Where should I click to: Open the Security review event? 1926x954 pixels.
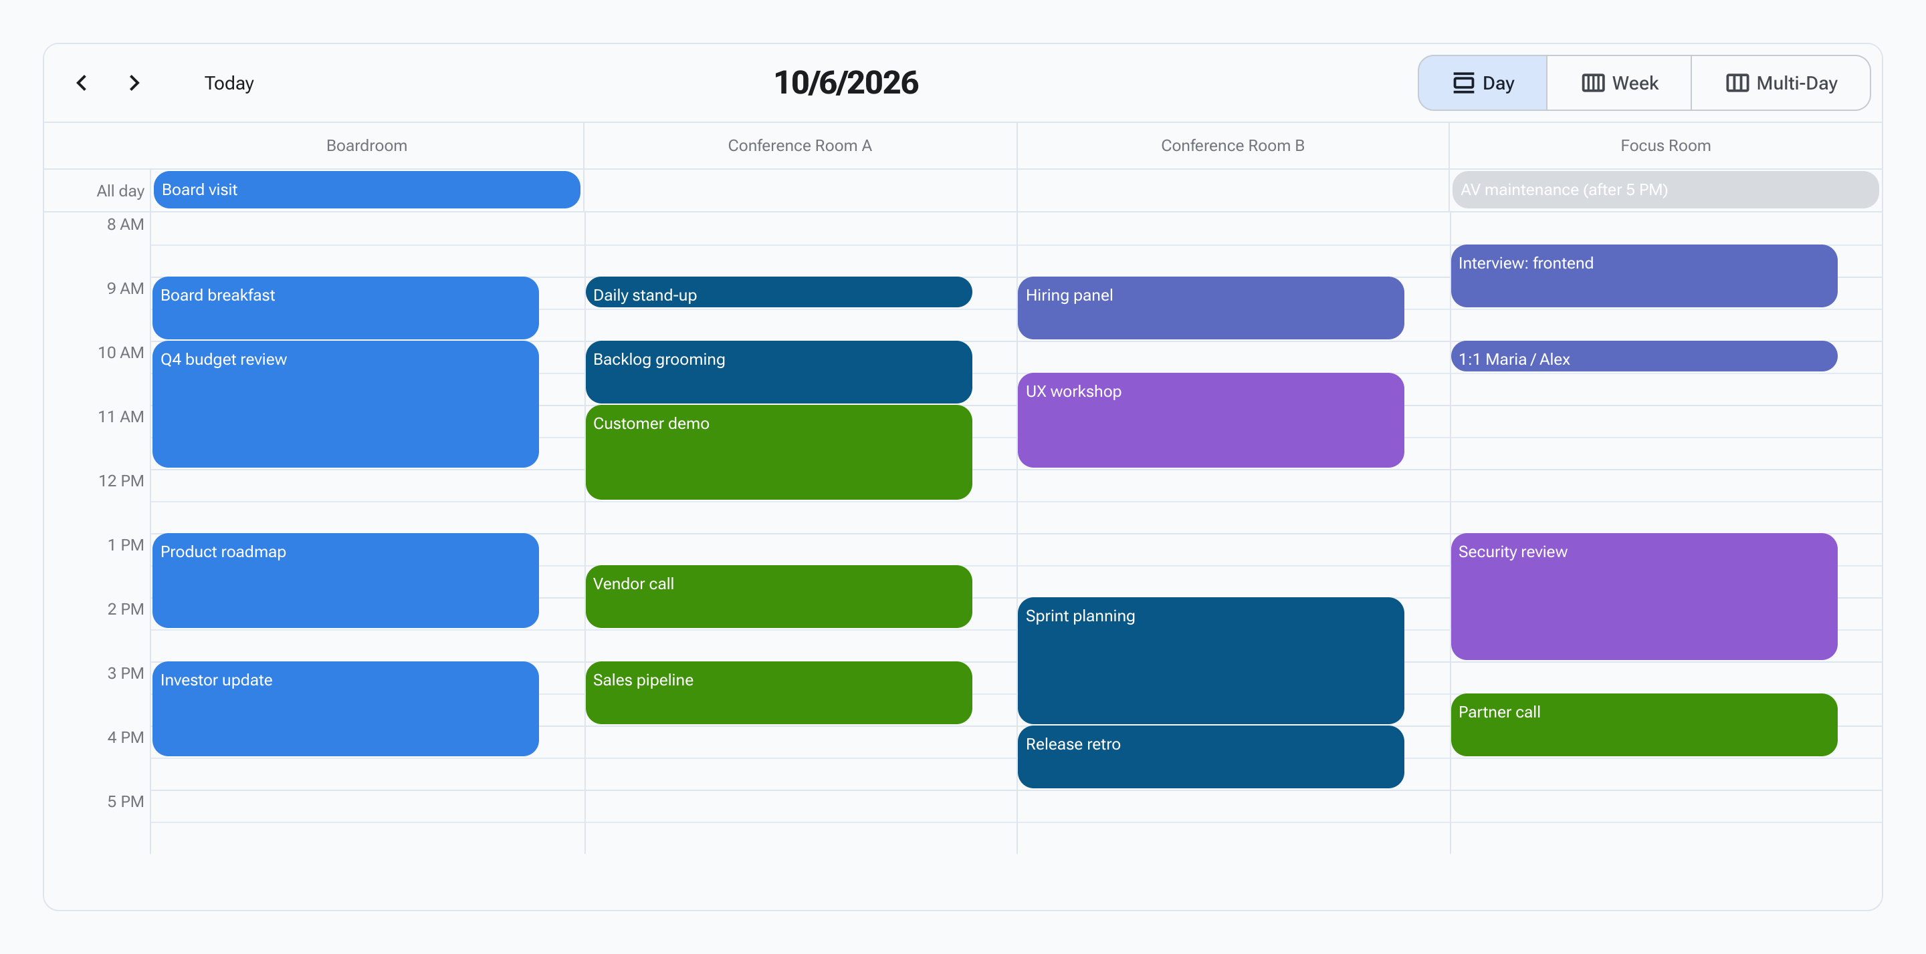(1643, 596)
